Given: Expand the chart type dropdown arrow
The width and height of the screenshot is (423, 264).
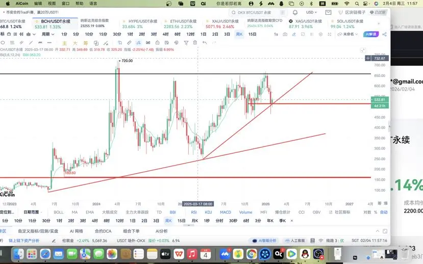Looking at the screenshot, I should pos(34,34).
